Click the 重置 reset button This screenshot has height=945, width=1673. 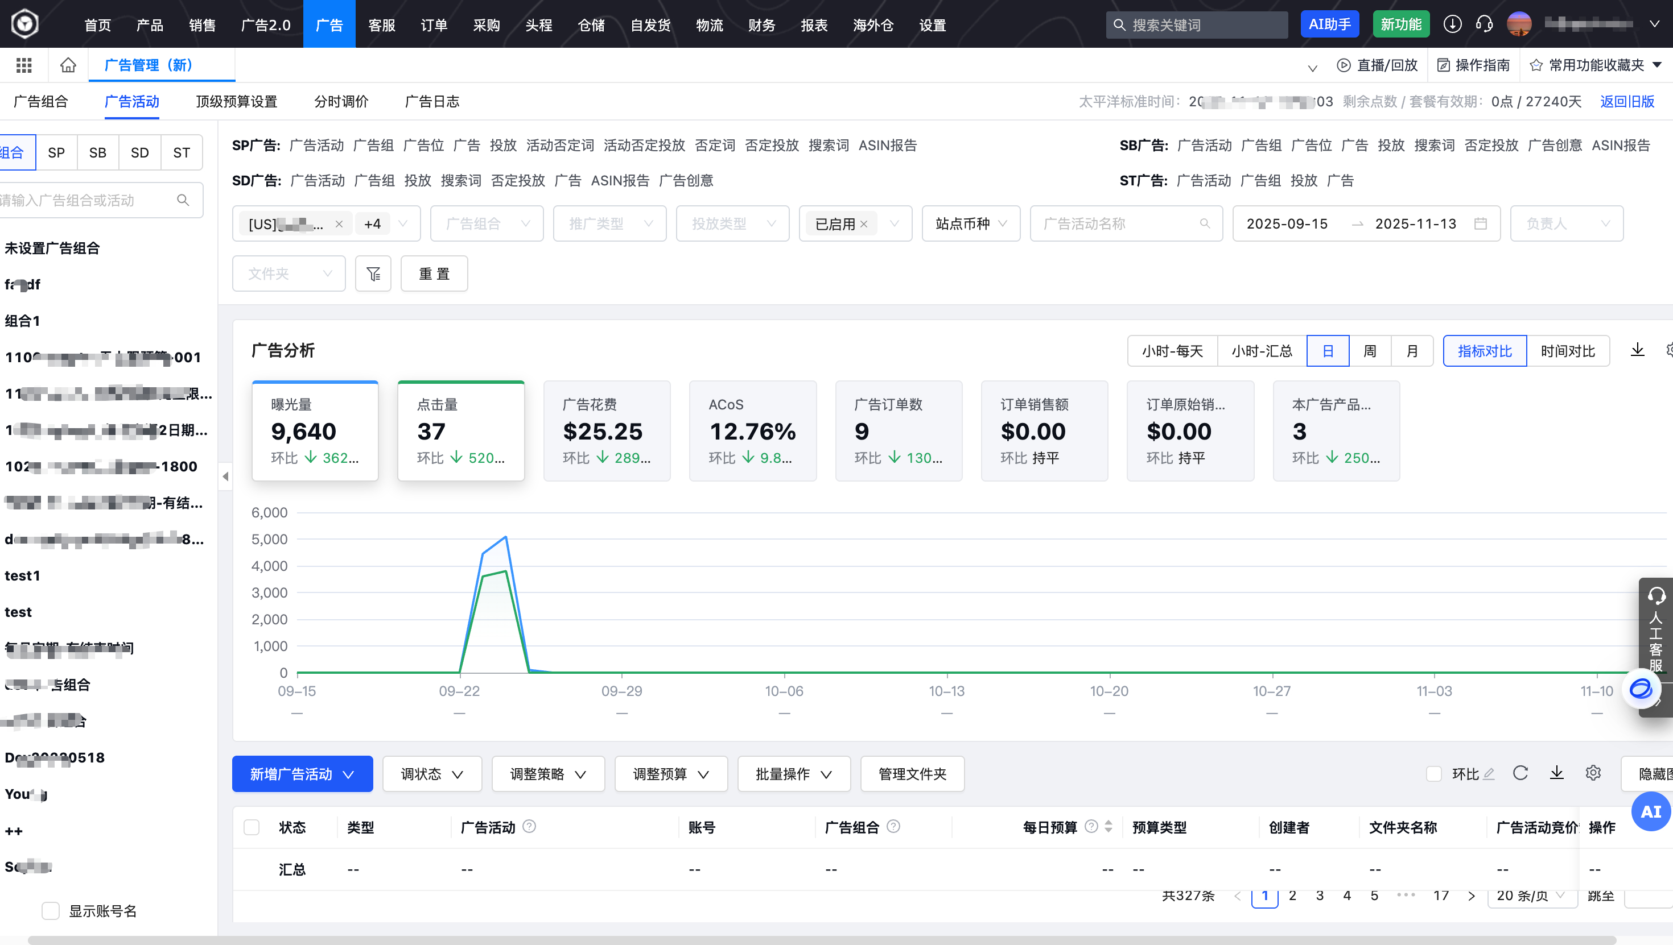(434, 273)
